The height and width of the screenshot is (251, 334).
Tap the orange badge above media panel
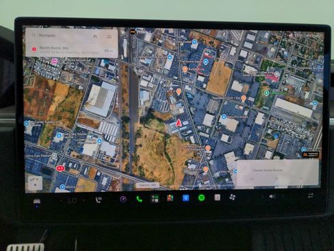coord(311,154)
